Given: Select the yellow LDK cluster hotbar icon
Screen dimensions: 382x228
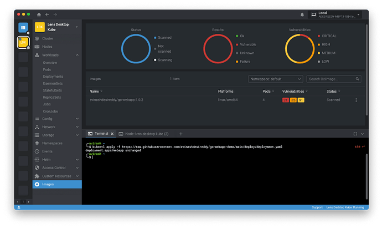Looking at the screenshot, I should (x=23, y=42).
